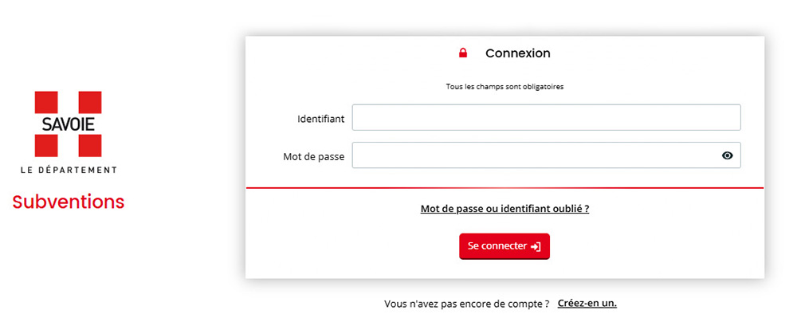Click the logo's top-right red square

coord(89,102)
